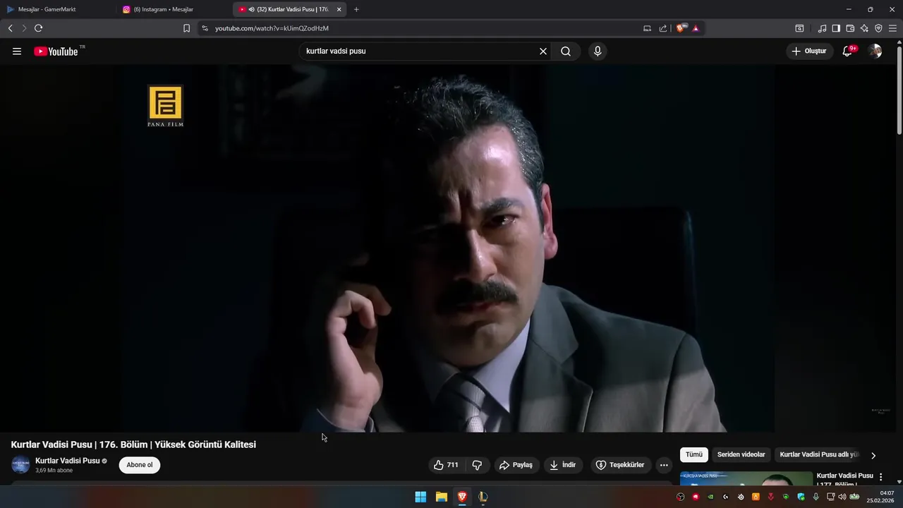Clear the search box text with X
Viewport: 903px width, 508px height.
click(543, 52)
